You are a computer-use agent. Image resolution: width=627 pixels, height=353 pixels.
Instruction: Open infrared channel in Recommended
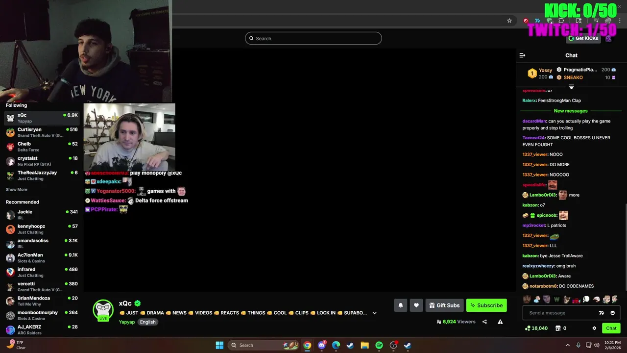click(42, 272)
